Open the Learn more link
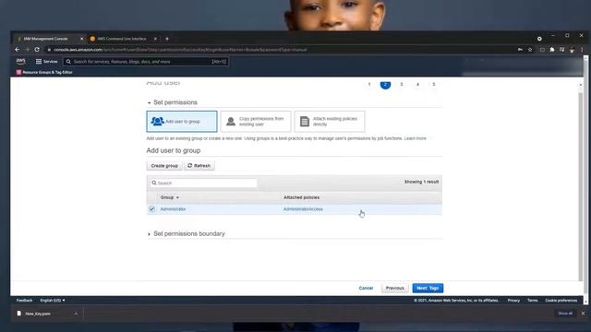The image size is (591, 332). [x=415, y=138]
